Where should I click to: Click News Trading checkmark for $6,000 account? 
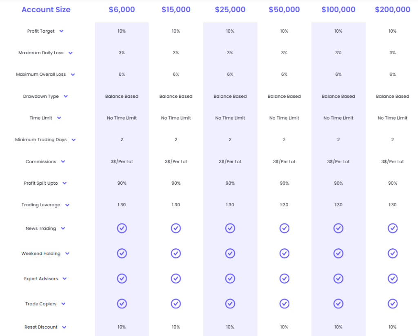click(x=122, y=228)
